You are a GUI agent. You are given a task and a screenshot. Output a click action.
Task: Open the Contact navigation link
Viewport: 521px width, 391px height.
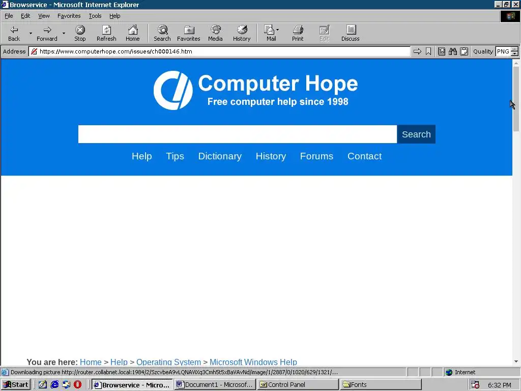tap(364, 156)
